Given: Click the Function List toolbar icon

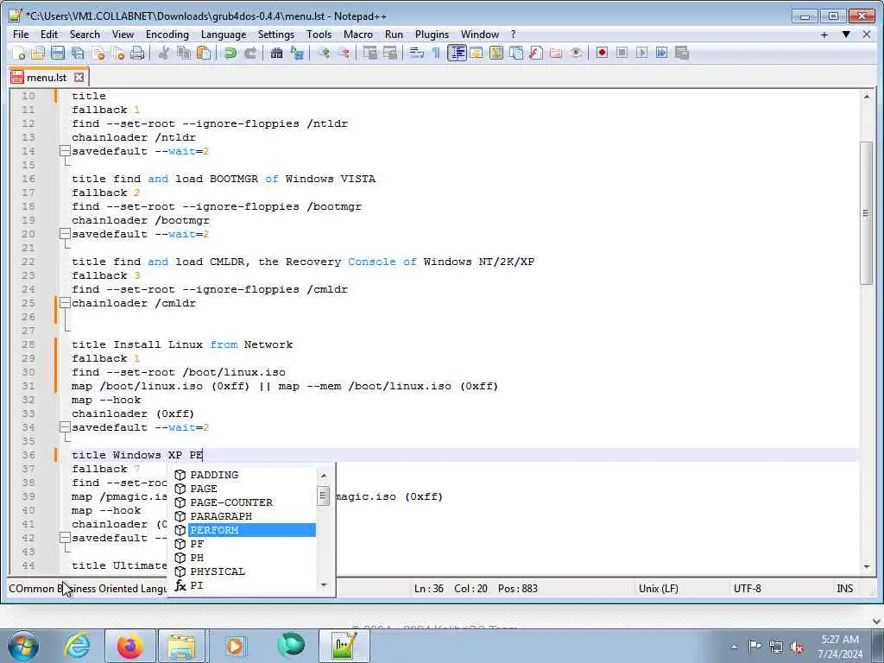Looking at the screenshot, I should (x=536, y=53).
